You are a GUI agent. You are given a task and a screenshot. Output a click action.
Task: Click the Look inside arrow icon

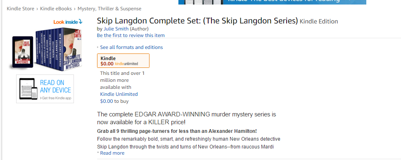coord(81,22)
